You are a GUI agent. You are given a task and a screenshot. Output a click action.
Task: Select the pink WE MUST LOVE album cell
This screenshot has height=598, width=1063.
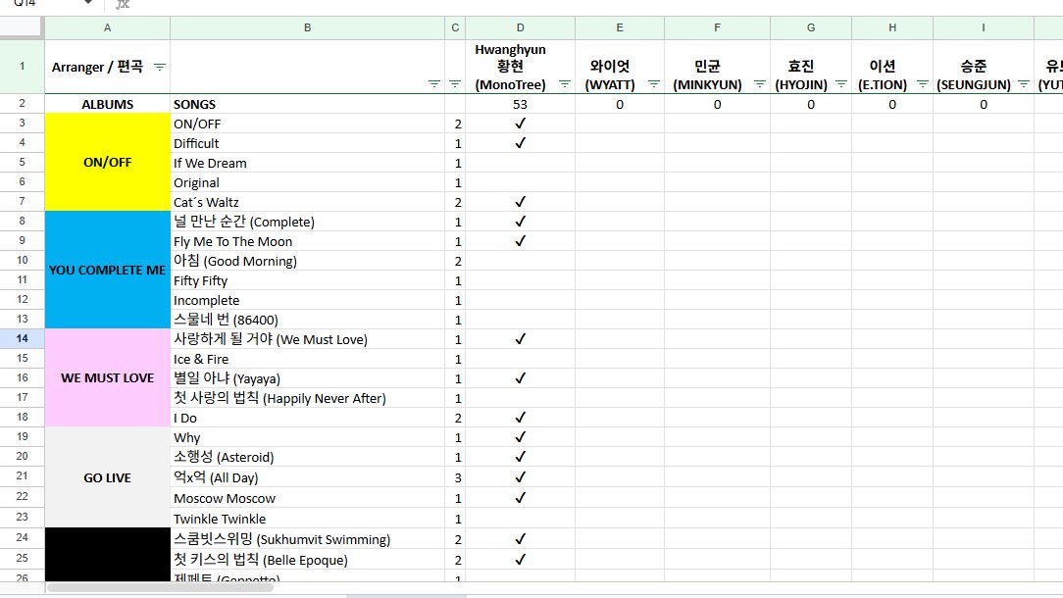pyautogui.click(x=107, y=377)
